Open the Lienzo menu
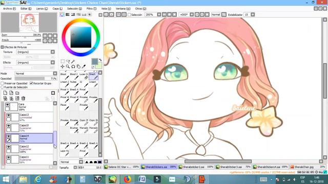The width and height of the screenshot is (328, 184). 42,9
